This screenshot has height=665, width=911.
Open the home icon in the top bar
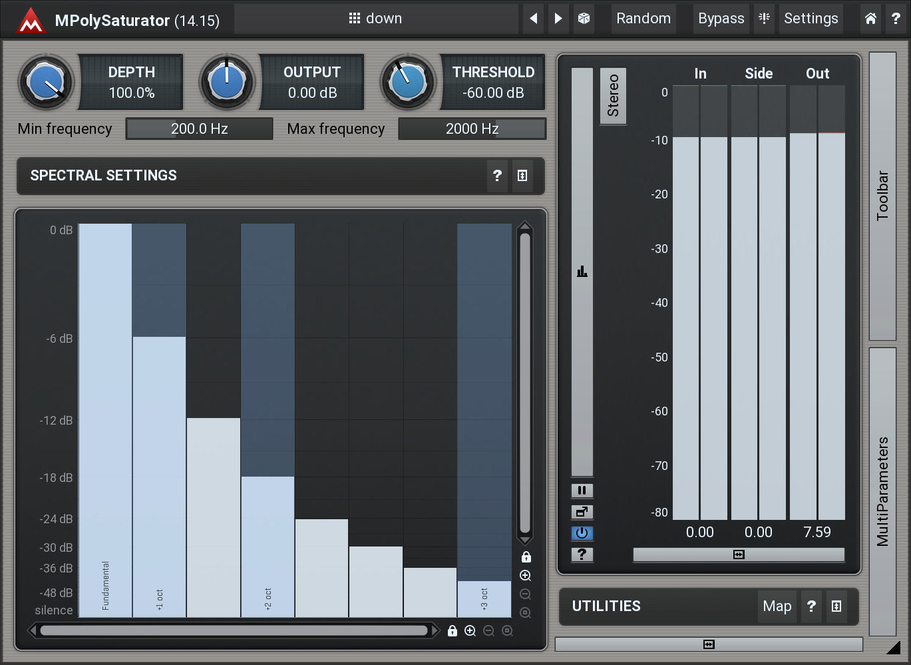tap(870, 19)
